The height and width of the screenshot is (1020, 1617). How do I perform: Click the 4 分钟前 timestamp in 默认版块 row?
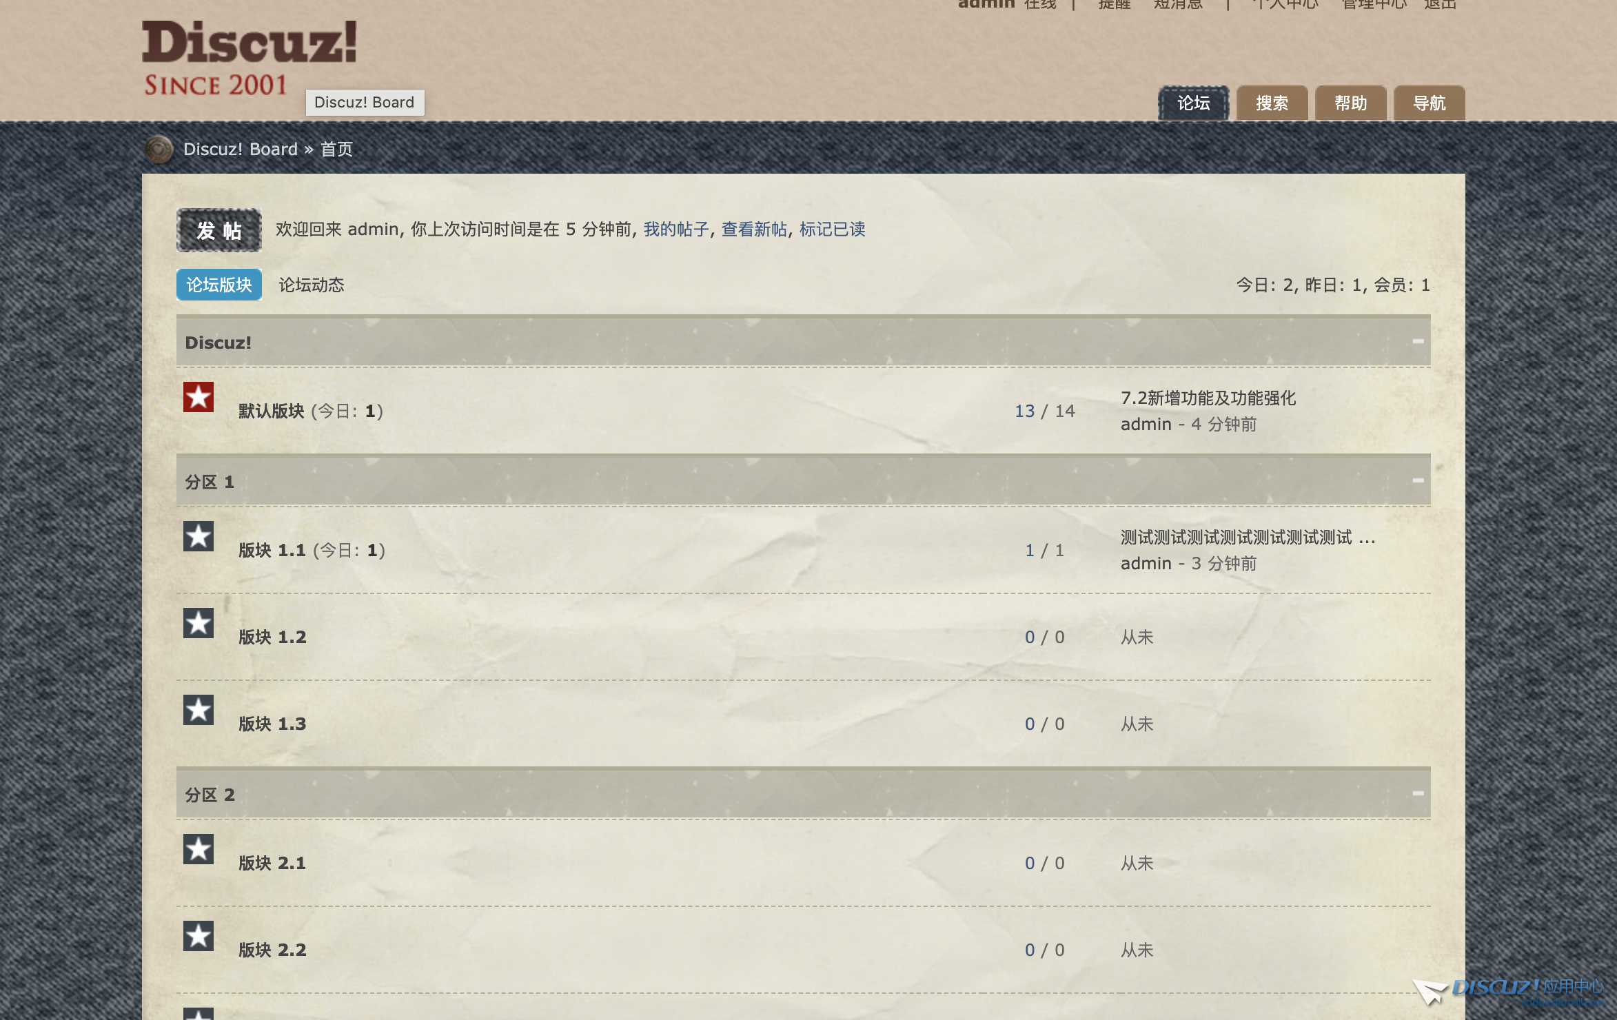pos(1223,425)
